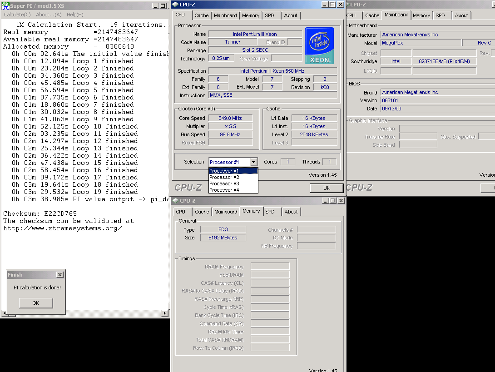Open SPD tab in the Memory CPU-Z window

(x=270, y=212)
